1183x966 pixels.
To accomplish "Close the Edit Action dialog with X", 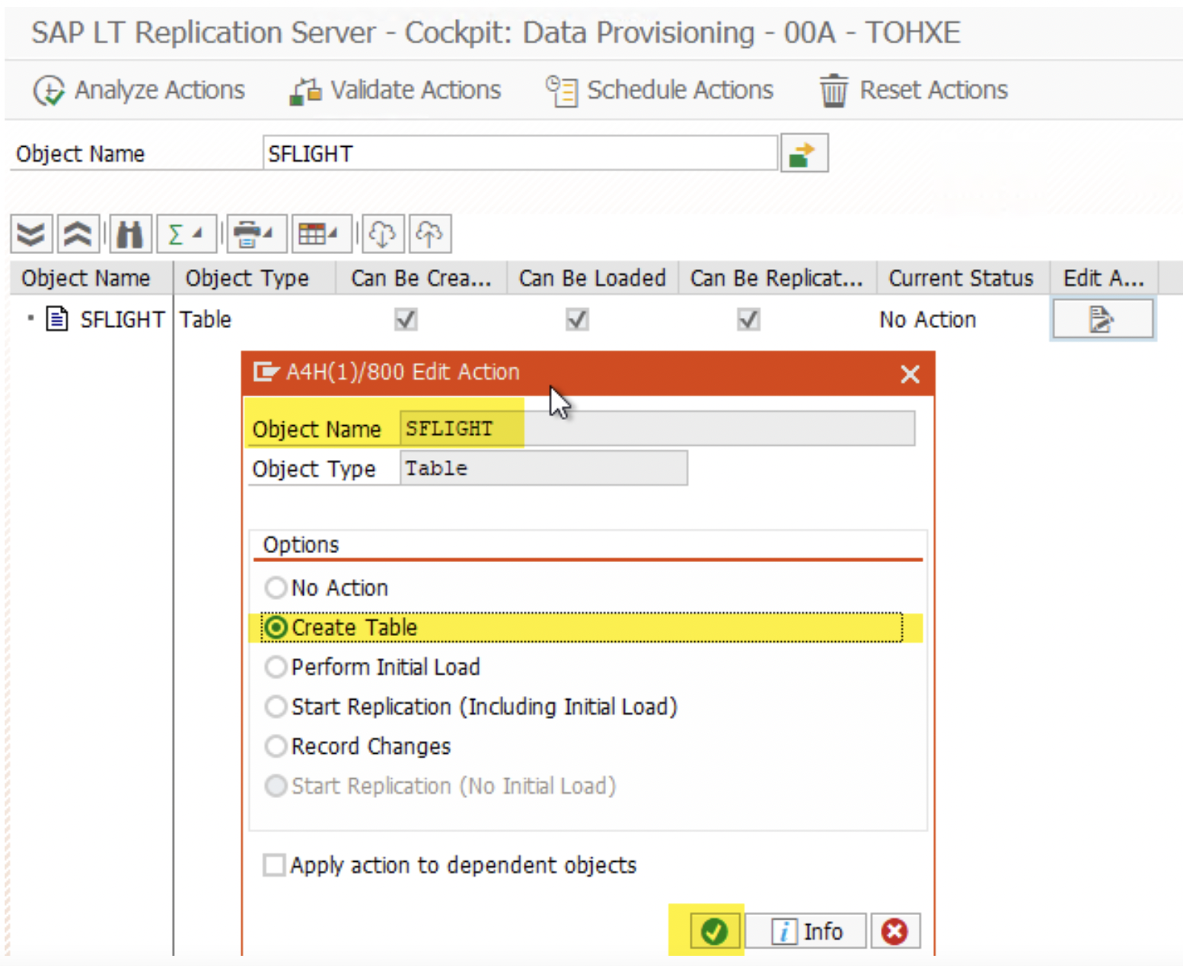I will [910, 373].
